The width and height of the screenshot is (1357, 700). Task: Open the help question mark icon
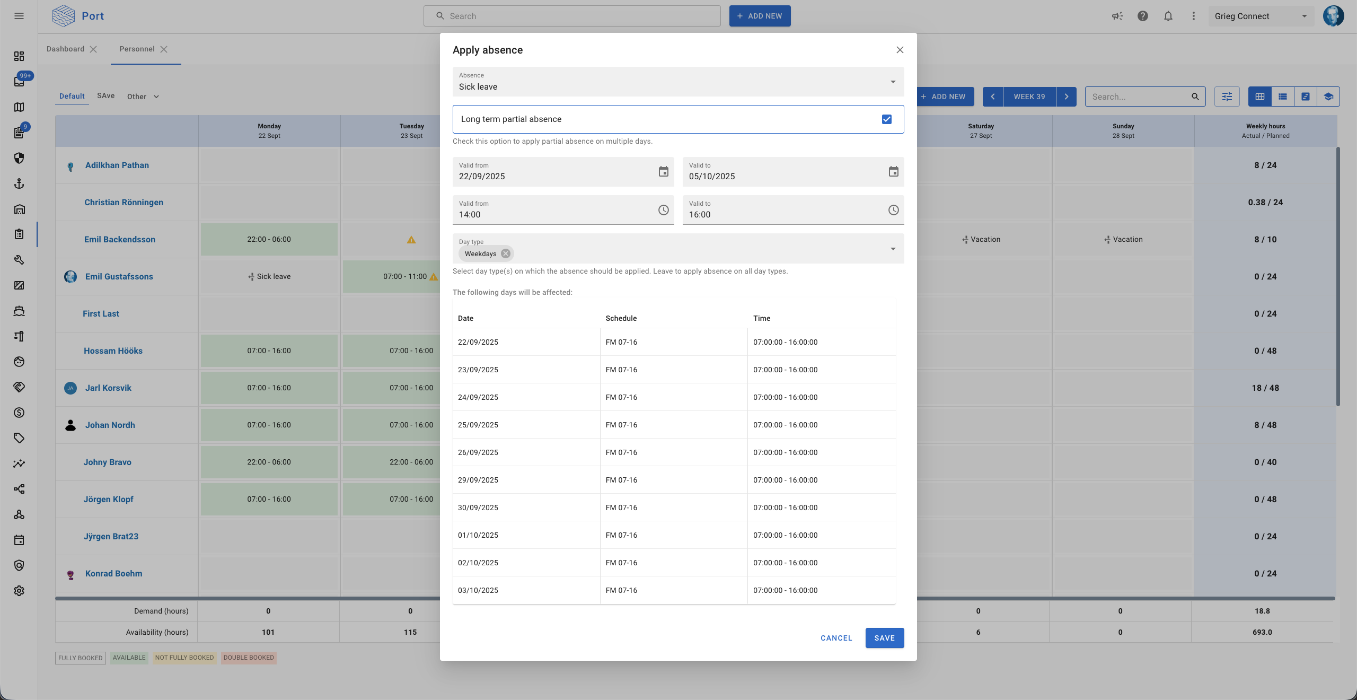[x=1142, y=16]
